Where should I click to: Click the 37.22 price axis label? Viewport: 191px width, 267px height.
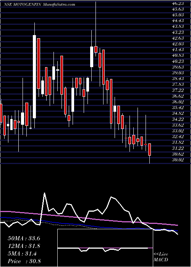click(178, 90)
